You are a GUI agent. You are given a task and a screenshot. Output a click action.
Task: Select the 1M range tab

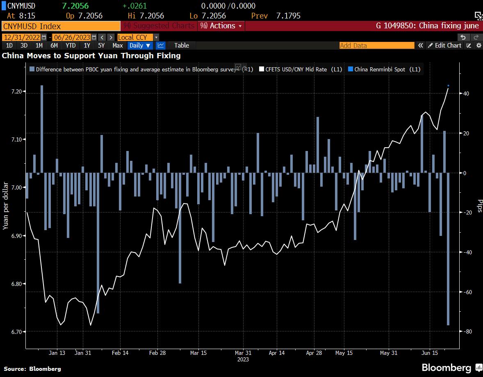click(39, 46)
